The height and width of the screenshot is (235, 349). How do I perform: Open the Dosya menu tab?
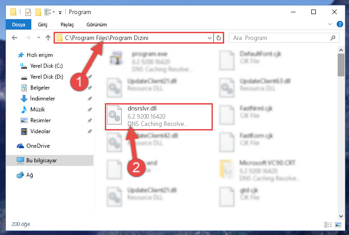(x=19, y=25)
